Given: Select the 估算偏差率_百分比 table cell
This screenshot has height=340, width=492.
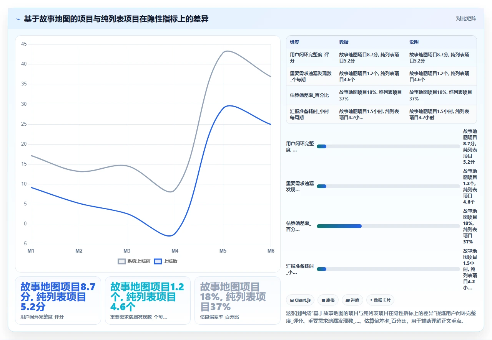Looking at the screenshot, I should pos(311,95).
